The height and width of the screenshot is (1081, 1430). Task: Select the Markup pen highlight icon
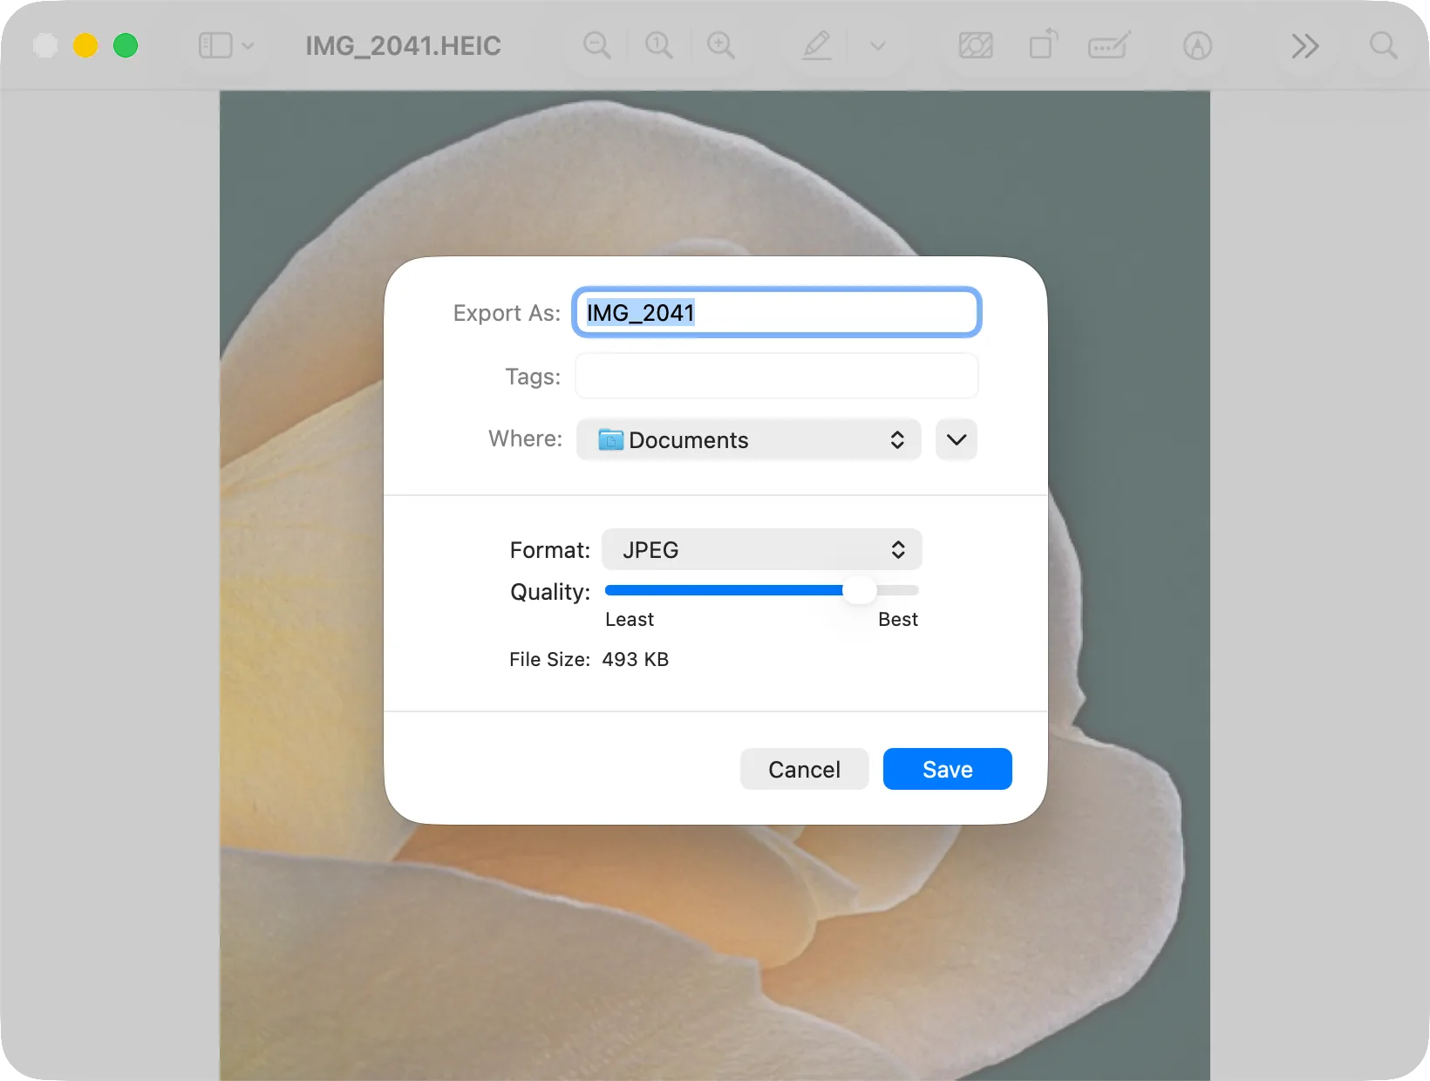817,45
